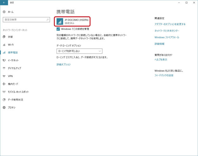The height and width of the screenshot is (156, 198).
Task: Select 状態 in the sidebar
Action: pyautogui.click(x=10, y=37)
